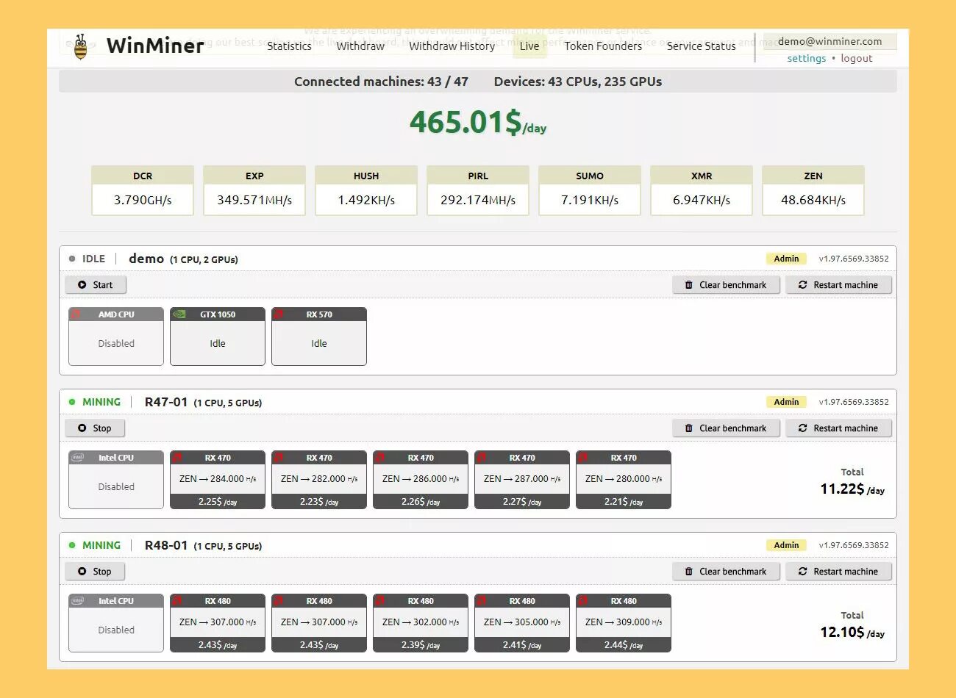Click the demo@winminer.com account label

830,41
